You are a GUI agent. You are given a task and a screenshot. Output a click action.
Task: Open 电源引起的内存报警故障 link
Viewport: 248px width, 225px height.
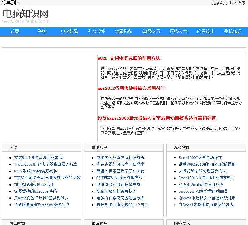118,184
